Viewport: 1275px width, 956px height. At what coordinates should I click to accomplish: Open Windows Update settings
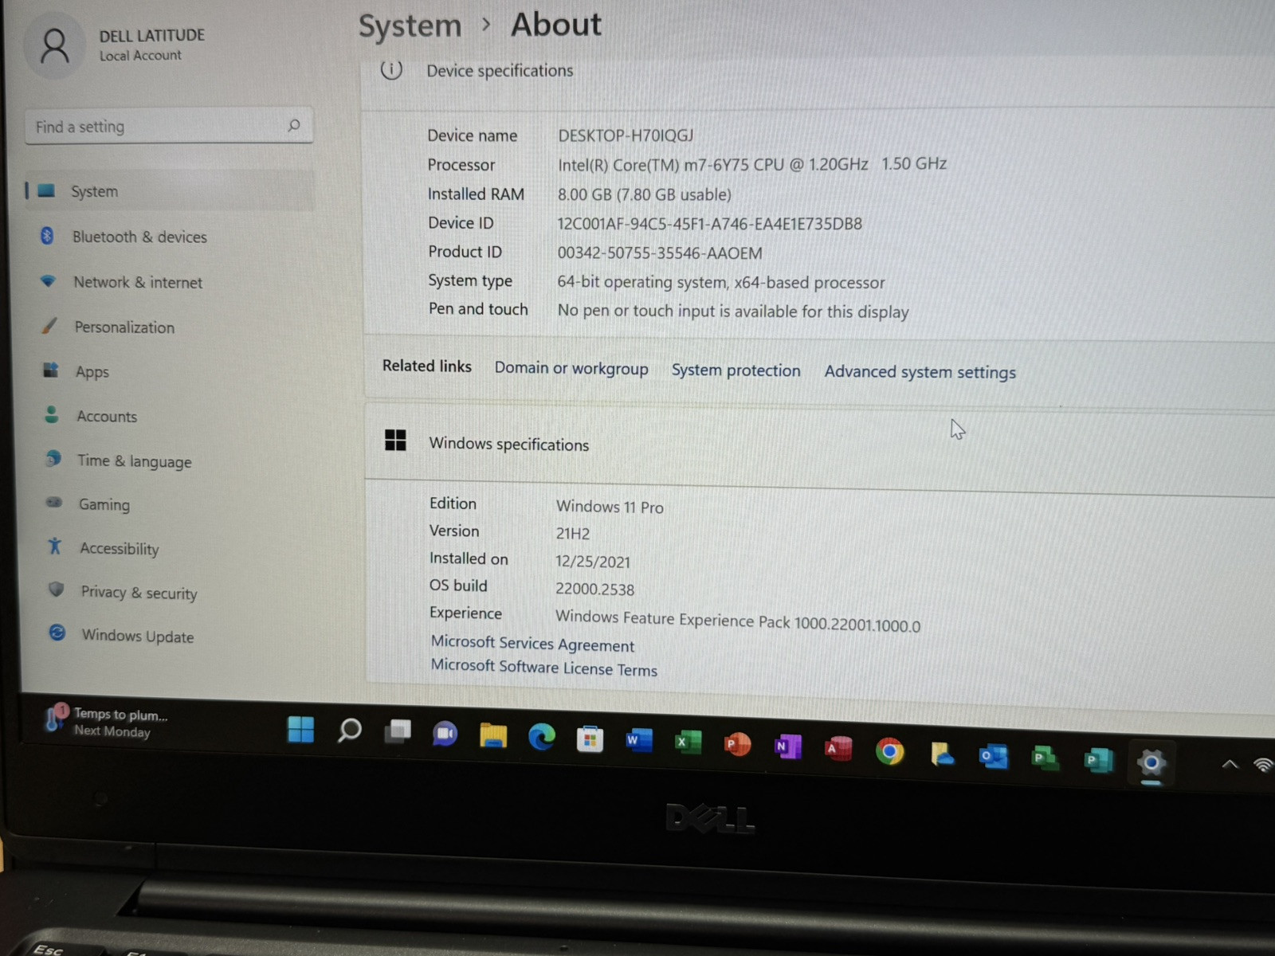[x=137, y=636]
